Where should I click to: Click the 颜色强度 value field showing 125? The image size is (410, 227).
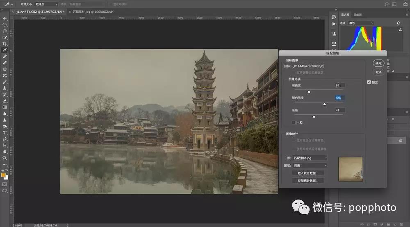[x=339, y=98]
